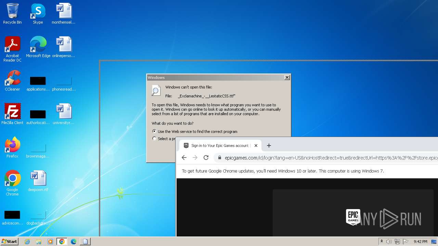Switch to the blank document taskbar item
The width and height of the screenshot is (438, 246).
(x=85, y=242)
